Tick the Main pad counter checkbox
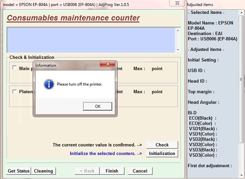 [14, 68]
